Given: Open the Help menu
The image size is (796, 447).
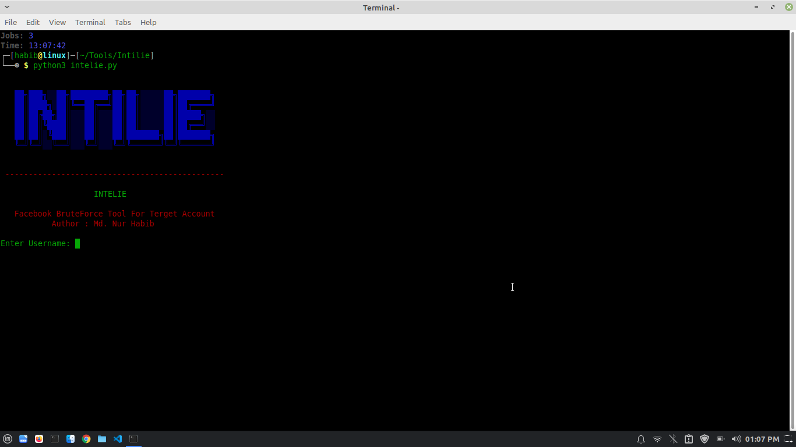Looking at the screenshot, I should [x=149, y=22].
